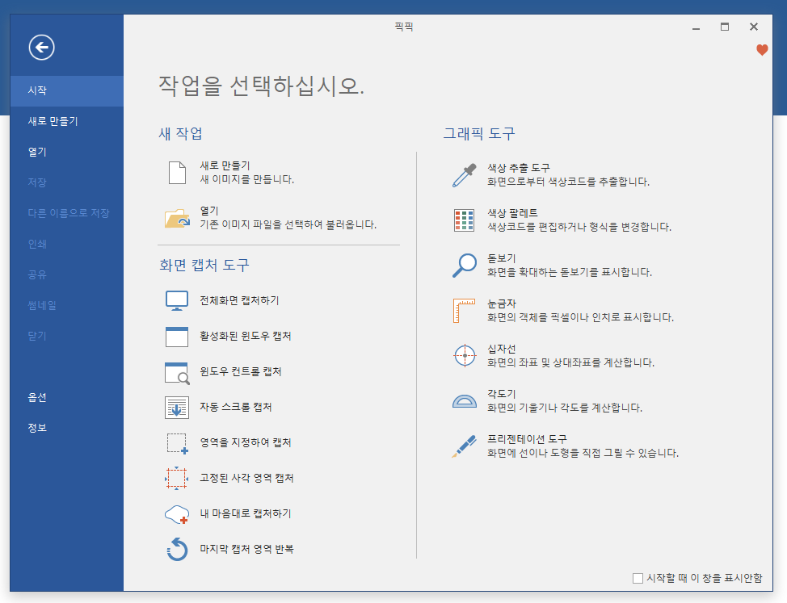This screenshot has width=787, height=603.
Task: Click the window icon for 활성화된 윈도우 캡처
Action: [177, 337]
